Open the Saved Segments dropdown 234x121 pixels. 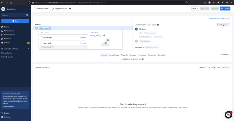pos(223,25)
